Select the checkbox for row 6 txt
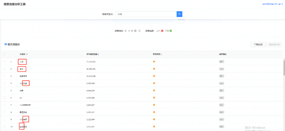This screenshot has height=131, width=285. 4,98
